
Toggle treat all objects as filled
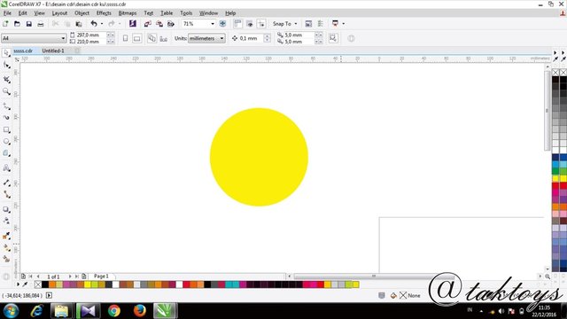tap(333, 38)
